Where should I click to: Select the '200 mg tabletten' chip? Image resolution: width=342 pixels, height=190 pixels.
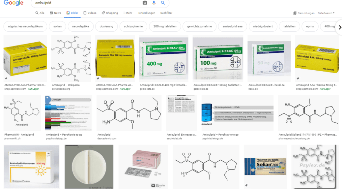165,26
